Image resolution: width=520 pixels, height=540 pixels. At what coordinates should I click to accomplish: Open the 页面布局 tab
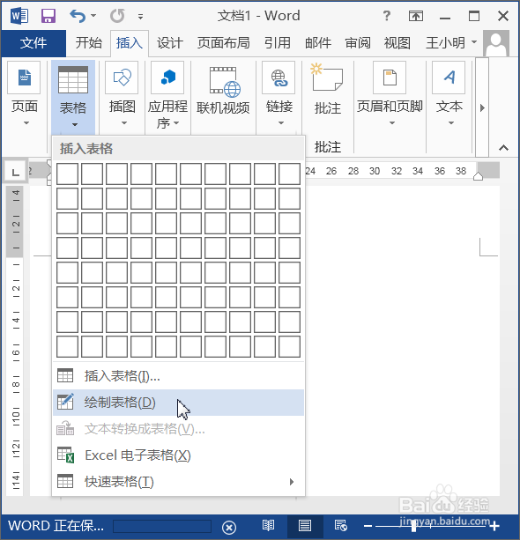223,43
